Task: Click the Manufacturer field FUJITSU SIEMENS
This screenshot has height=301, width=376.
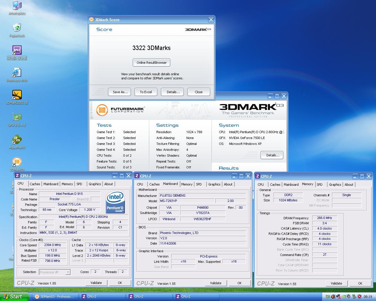Action: (x=202, y=195)
